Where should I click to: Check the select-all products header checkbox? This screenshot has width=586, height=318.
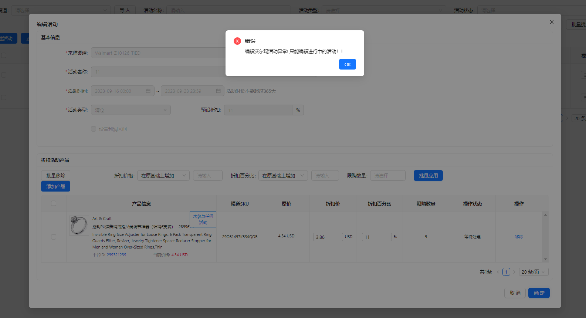point(54,203)
